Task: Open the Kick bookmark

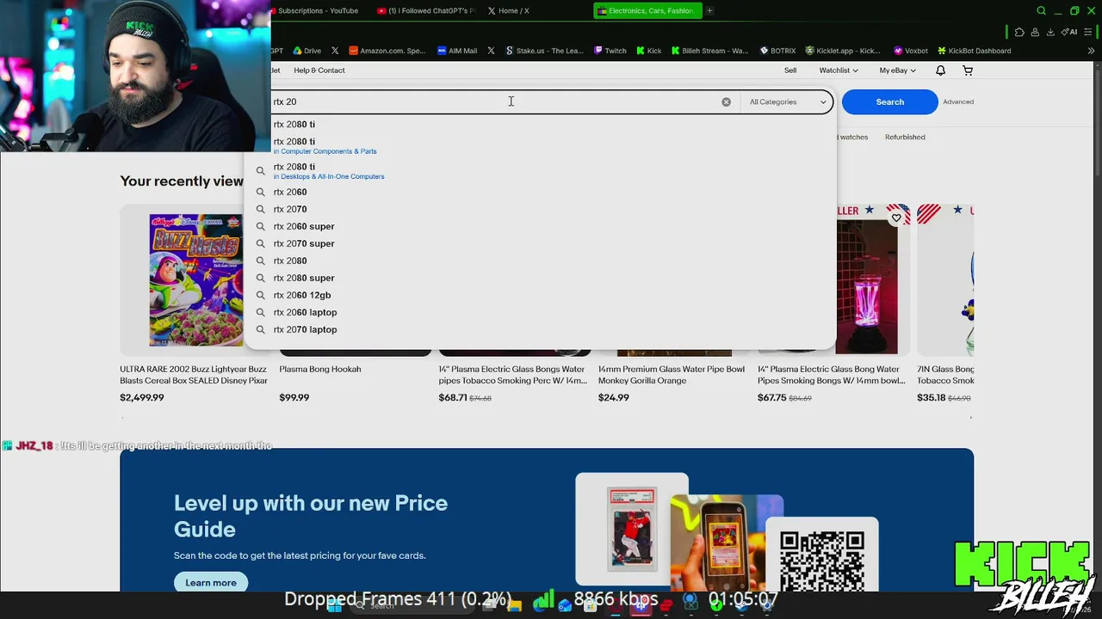Action: [x=649, y=51]
